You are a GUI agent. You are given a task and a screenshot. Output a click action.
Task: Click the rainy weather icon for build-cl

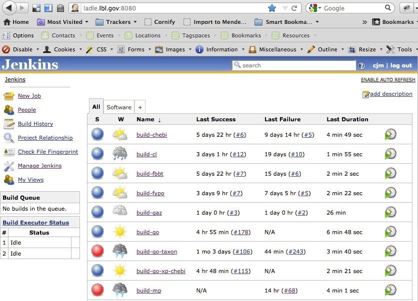[x=120, y=154]
